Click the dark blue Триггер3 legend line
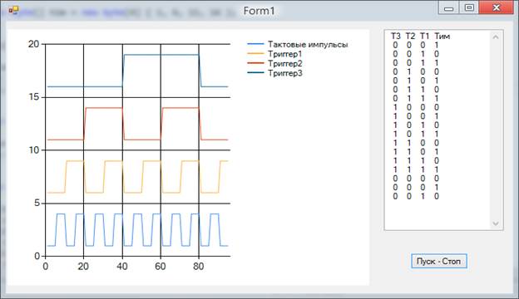Viewport: 519px width, 299px height. tap(255, 73)
